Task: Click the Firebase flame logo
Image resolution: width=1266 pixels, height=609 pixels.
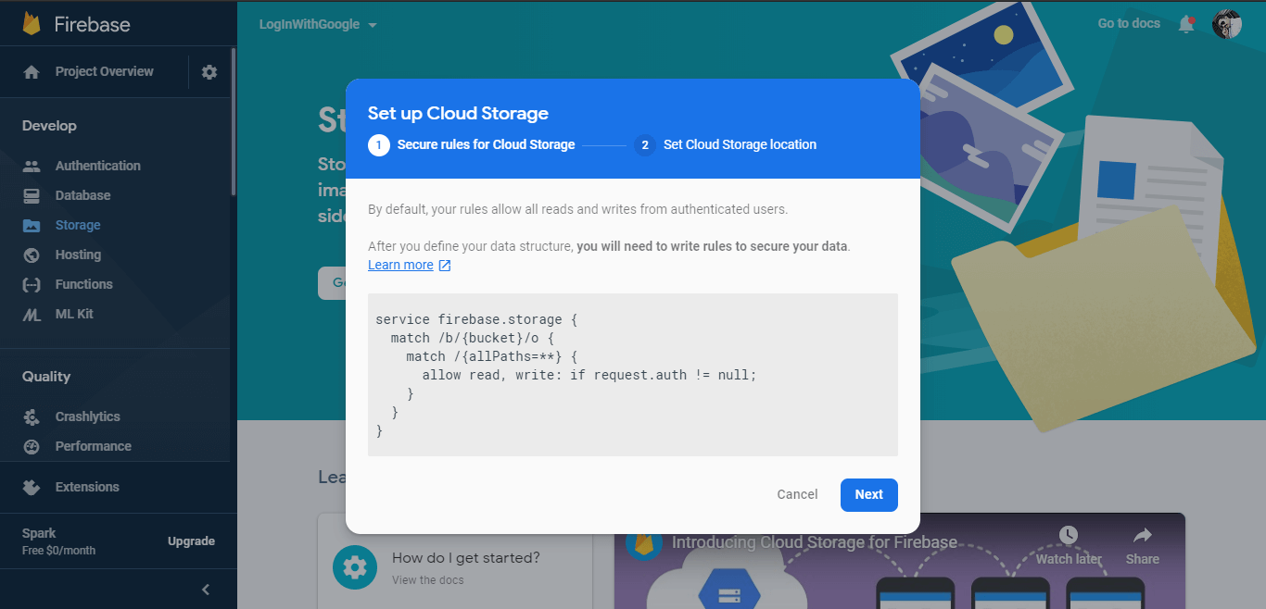Action: 32,23
